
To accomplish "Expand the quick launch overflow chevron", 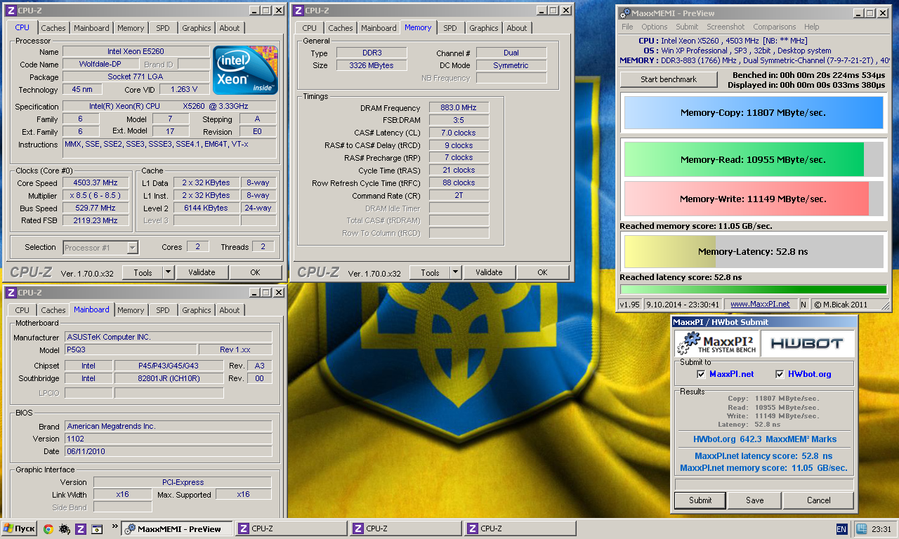I will (114, 526).
